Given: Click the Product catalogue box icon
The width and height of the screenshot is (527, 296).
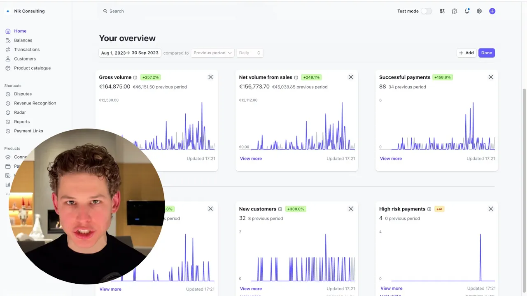Looking at the screenshot, I should click(8, 68).
